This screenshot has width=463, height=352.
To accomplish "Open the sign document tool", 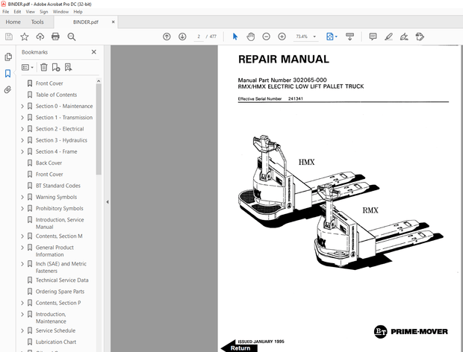I will (404, 37).
